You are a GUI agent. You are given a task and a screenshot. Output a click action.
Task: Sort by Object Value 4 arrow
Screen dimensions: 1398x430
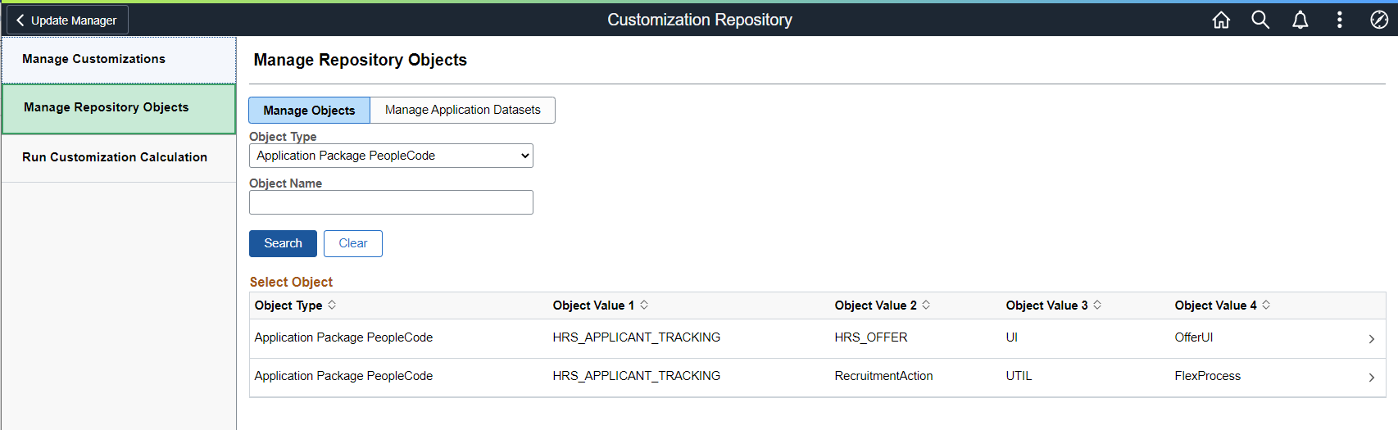pyautogui.click(x=1266, y=305)
